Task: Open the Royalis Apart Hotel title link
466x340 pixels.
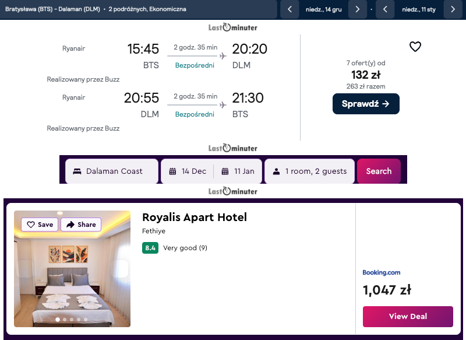Action: coord(195,218)
